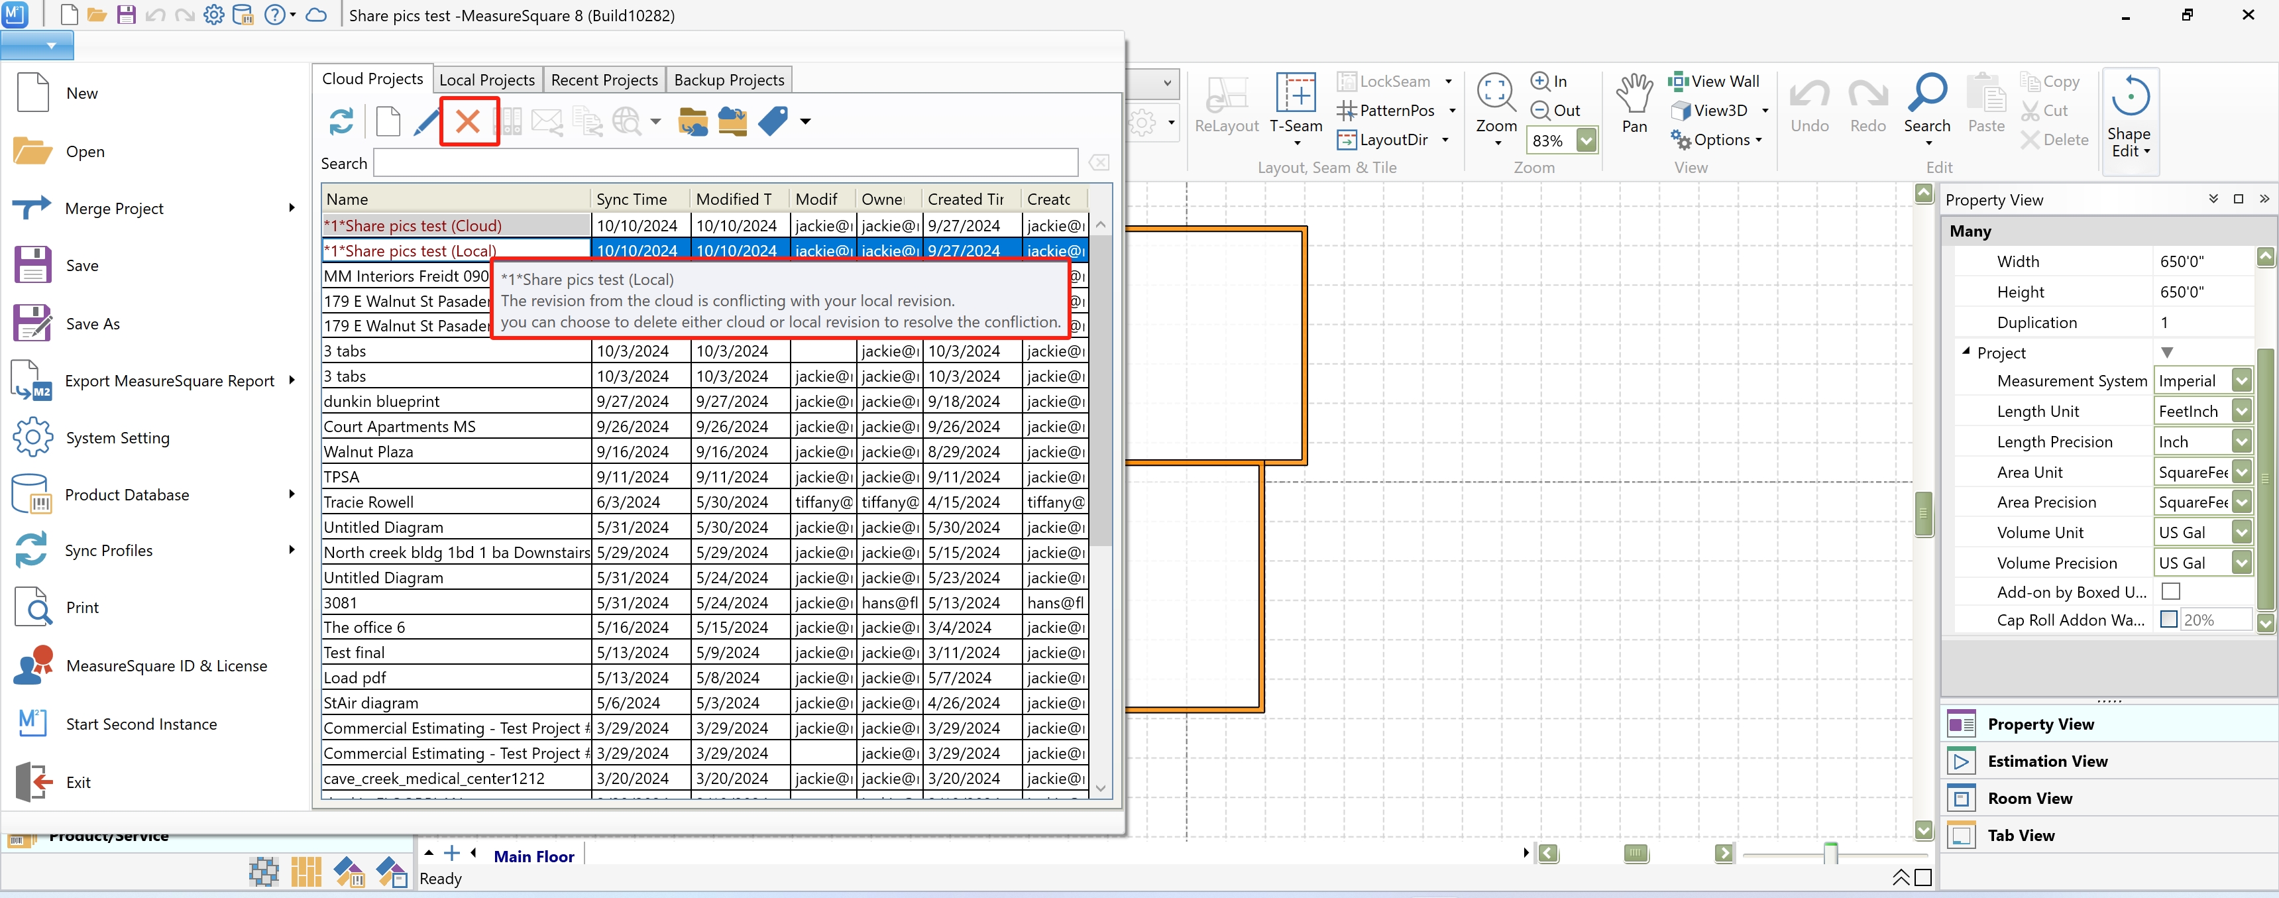
Task: Click the red X delete project icon
Action: 468,121
